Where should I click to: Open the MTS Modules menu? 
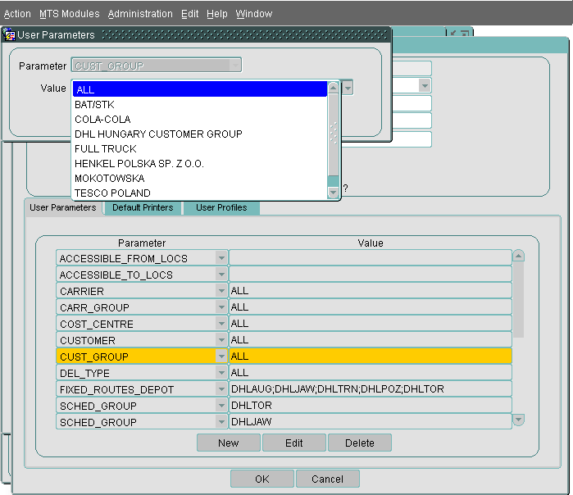click(70, 14)
